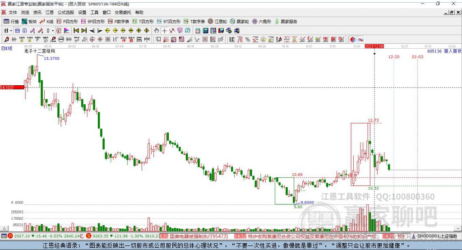Select the polyline drawing tool
462x250 pixels.
(172, 31)
